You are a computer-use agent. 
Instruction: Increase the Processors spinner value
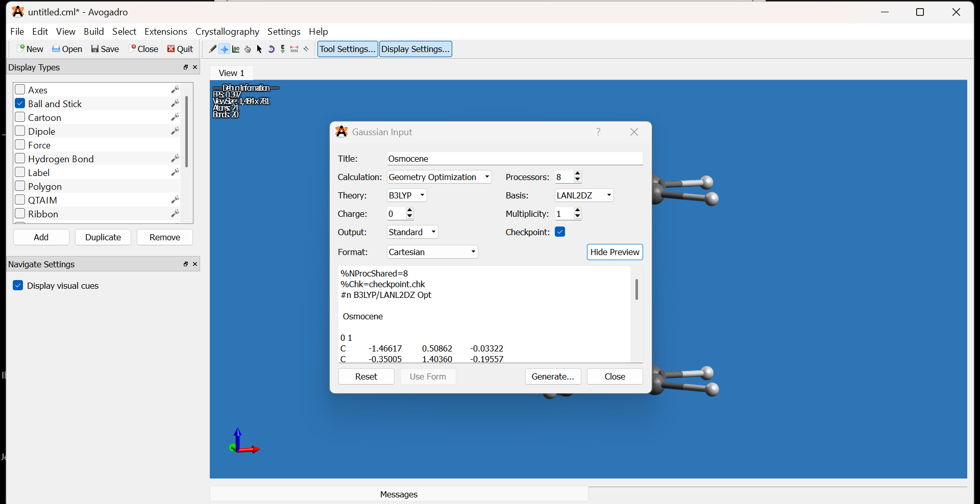[x=578, y=174]
